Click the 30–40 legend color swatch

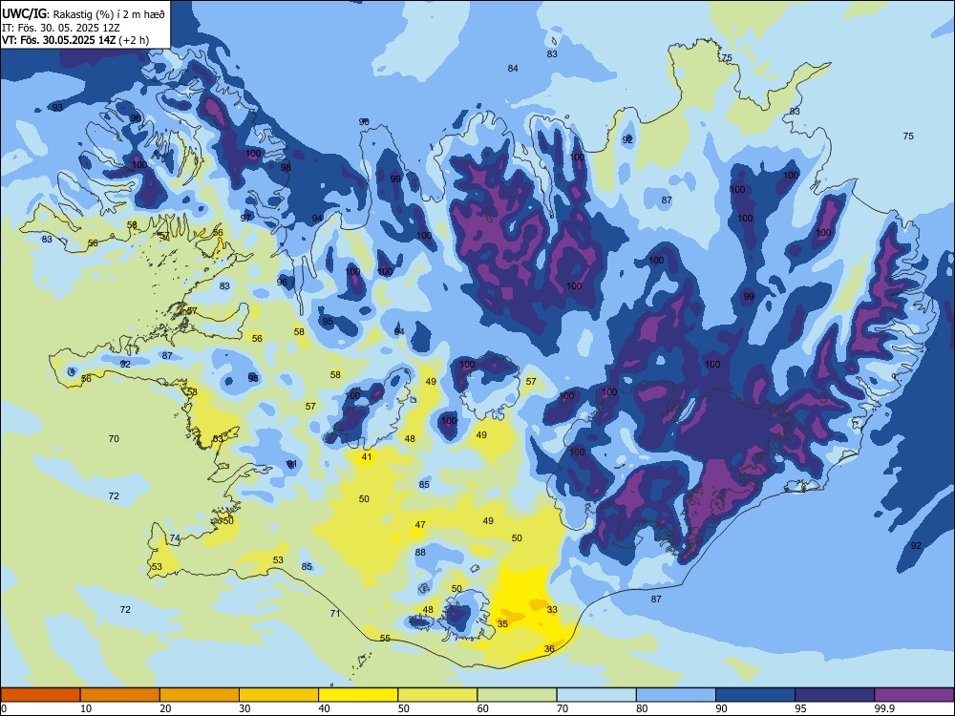coord(279,695)
